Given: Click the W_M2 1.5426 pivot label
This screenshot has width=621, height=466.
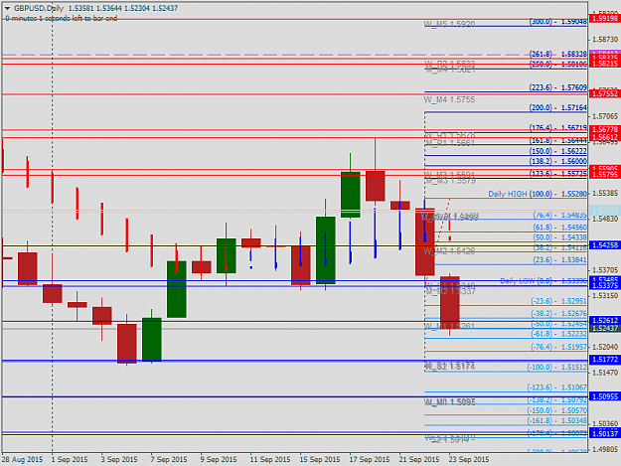Looking at the screenshot, I should [x=449, y=251].
